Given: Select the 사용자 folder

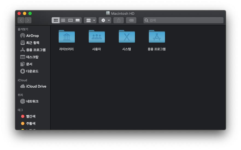Looking at the screenshot, I should click(x=97, y=36).
